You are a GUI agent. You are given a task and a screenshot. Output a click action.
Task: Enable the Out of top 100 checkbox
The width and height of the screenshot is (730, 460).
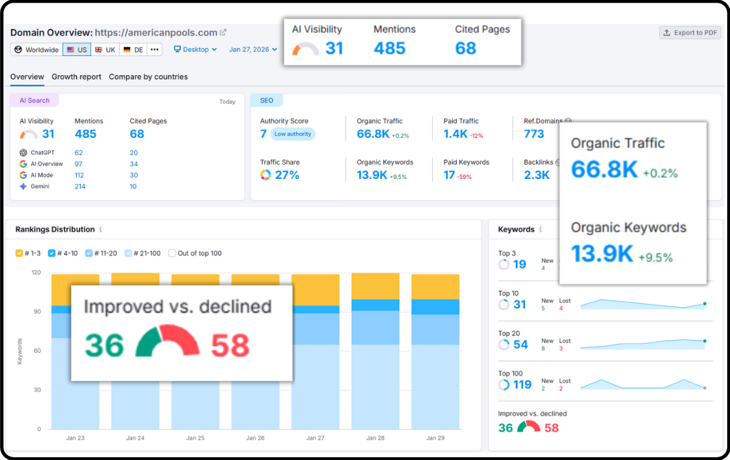pyautogui.click(x=171, y=253)
